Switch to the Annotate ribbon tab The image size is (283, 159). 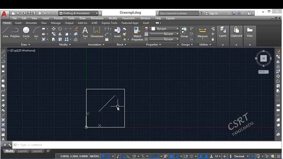coord(31,23)
